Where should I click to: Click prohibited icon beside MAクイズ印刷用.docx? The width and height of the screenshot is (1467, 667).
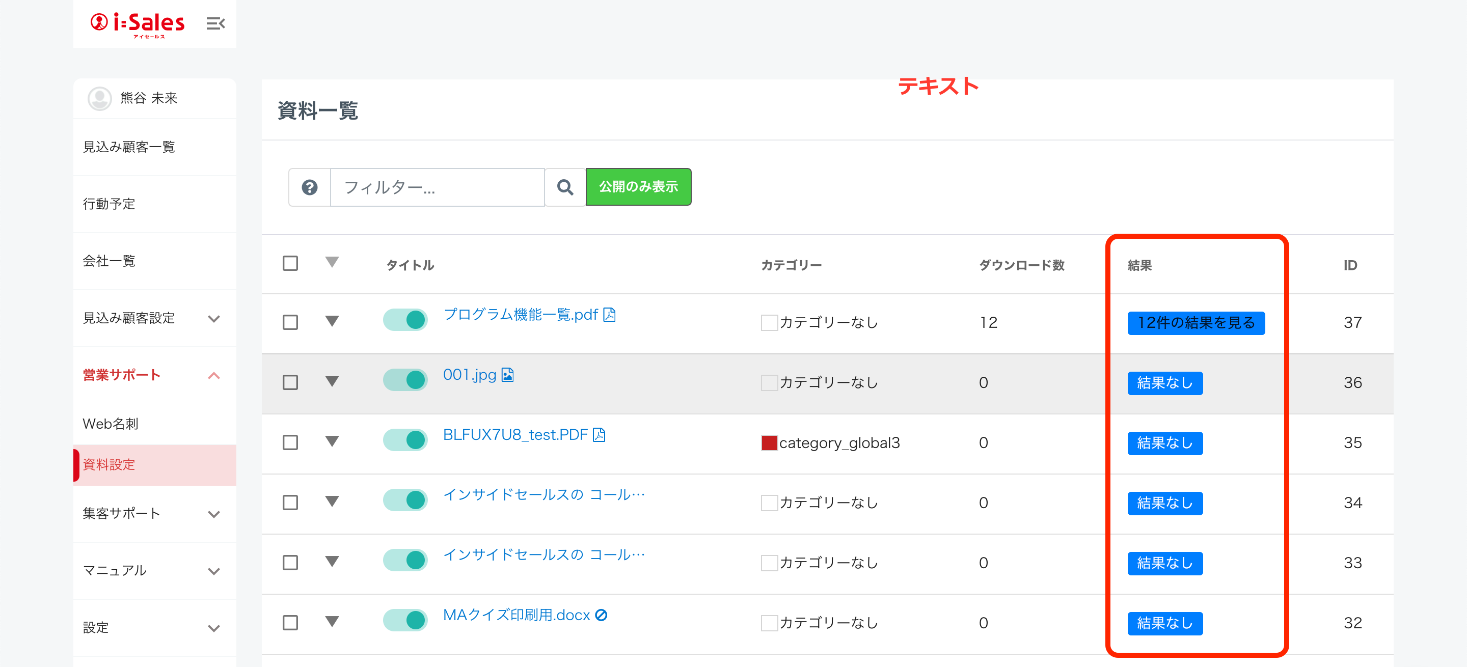click(602, 615)
